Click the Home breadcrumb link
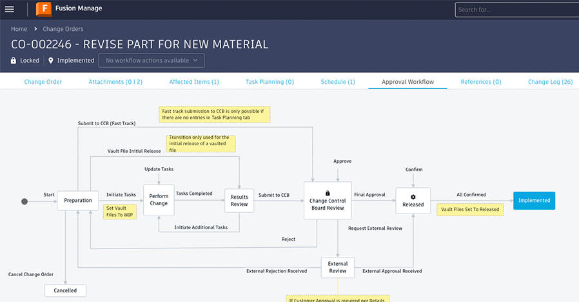Image resolution: width=579 pixels, height=302 pixels. point(19,29)
